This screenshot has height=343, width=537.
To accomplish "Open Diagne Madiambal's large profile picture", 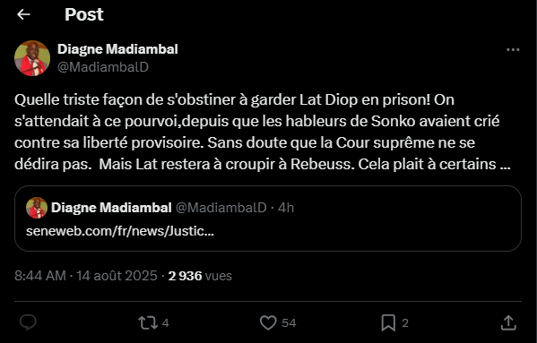I will tap(32, 58).
